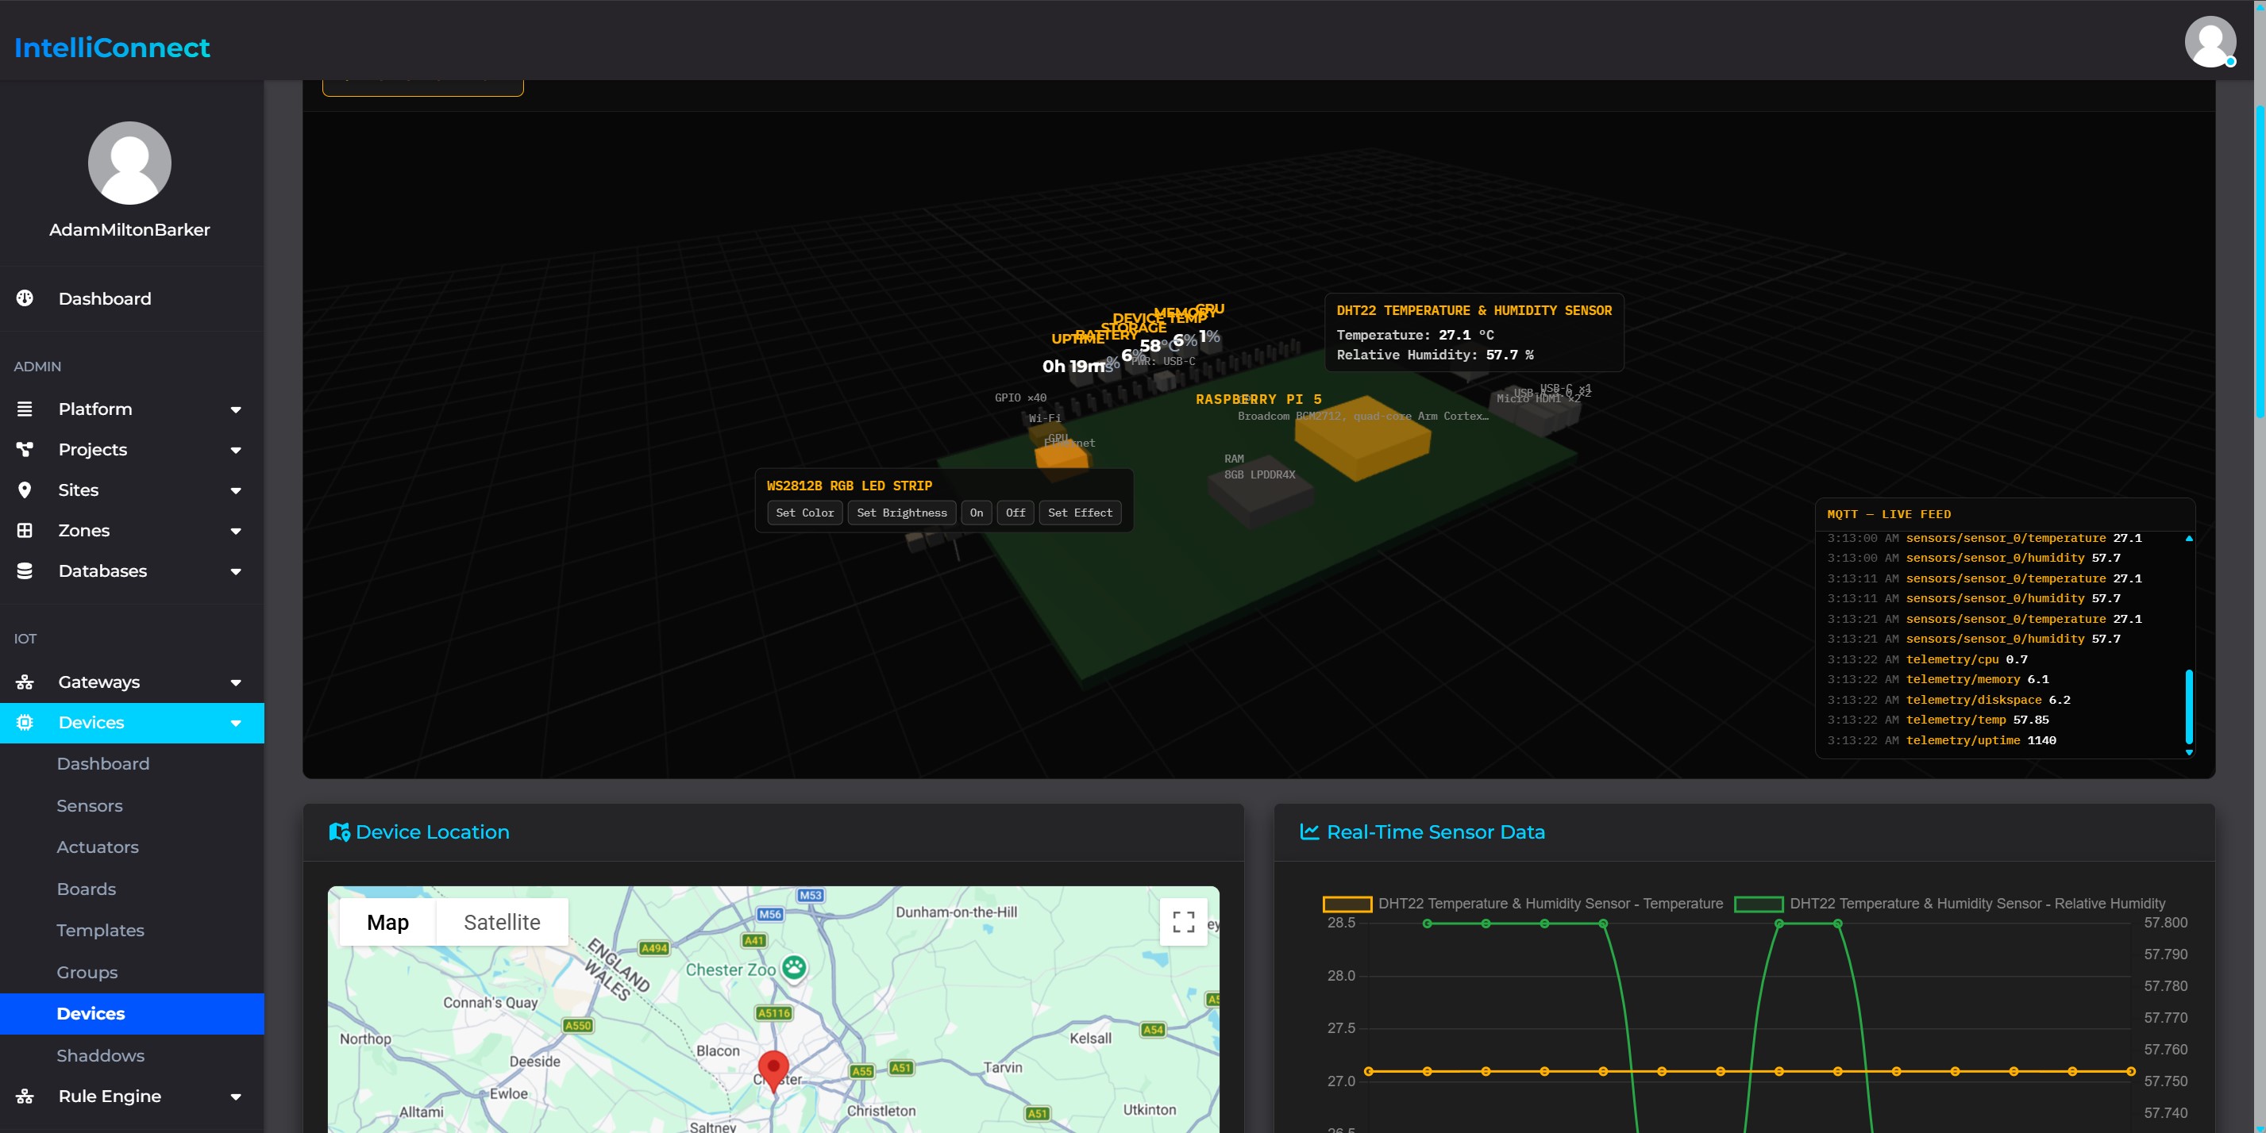Image resolution: width=2266 pixels, height=1133 pixels.
Task: Collapse the Devices menu arrow
Action: (x=236, y=724)
